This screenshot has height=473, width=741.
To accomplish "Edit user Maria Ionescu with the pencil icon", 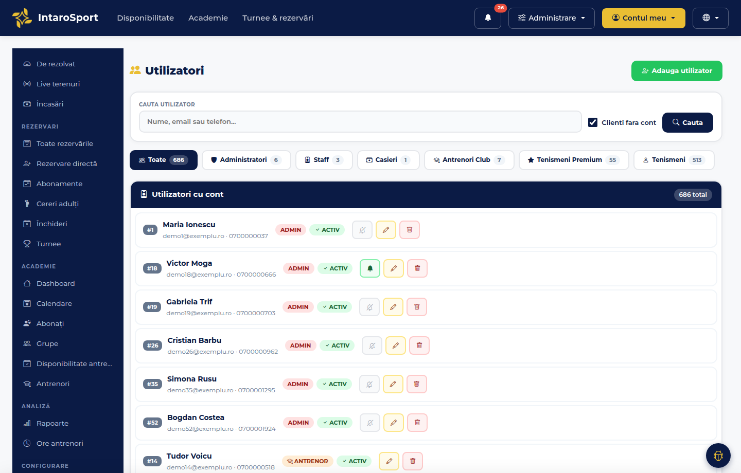I will coord(386,230).
